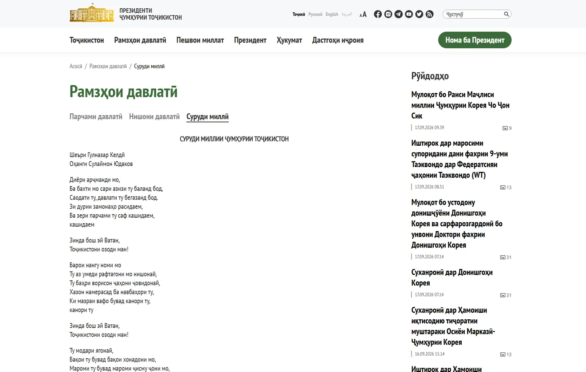Screen dimensions: 586x372
Task: Open the Telegram social icon
Action: 398,14
